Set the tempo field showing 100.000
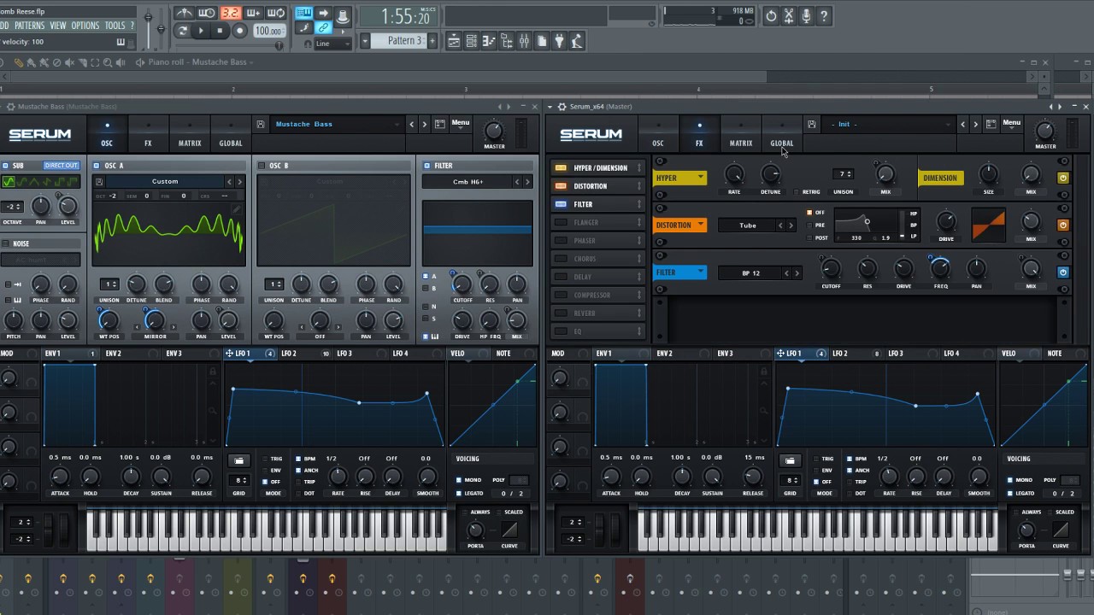 click(269, 31)
